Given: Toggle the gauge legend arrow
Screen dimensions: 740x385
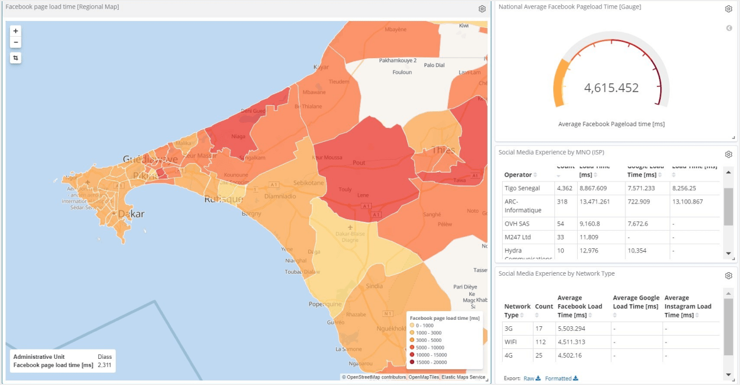Looking at the screenshot, I should pyautogui.click(x=729, y=28).
